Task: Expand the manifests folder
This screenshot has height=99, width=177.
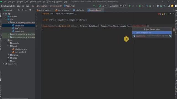Action: click(x=6, y=16)
